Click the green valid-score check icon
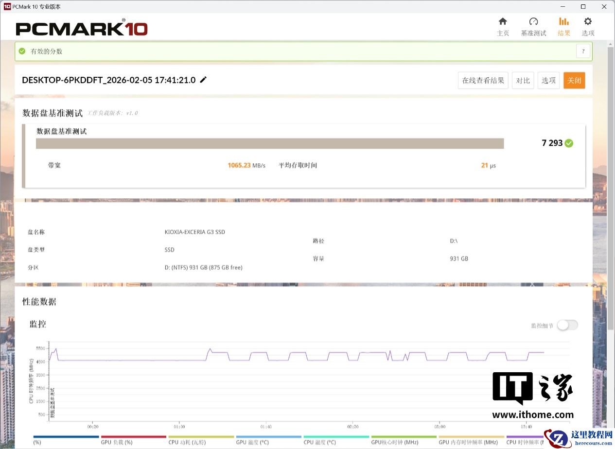 tap(22, 51)
